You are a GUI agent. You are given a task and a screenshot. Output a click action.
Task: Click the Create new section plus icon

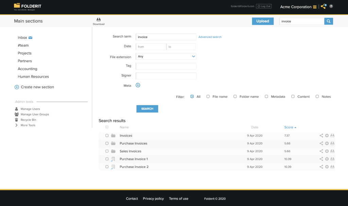(17, 87)
